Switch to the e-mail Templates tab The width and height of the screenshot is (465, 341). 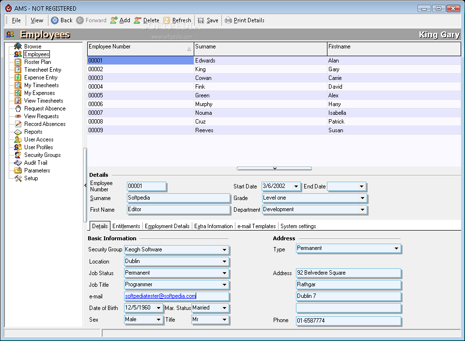257,226
